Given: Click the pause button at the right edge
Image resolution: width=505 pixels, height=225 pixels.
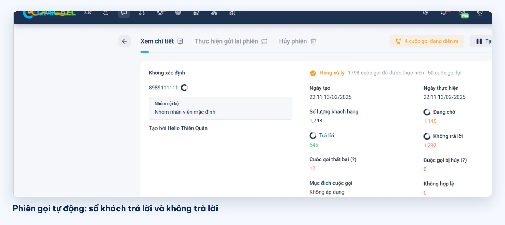Looking at the screenshot, I should click(481, 41).
